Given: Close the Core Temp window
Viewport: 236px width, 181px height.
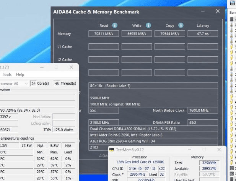Looking at the screenshot, I should pos(72,67).
